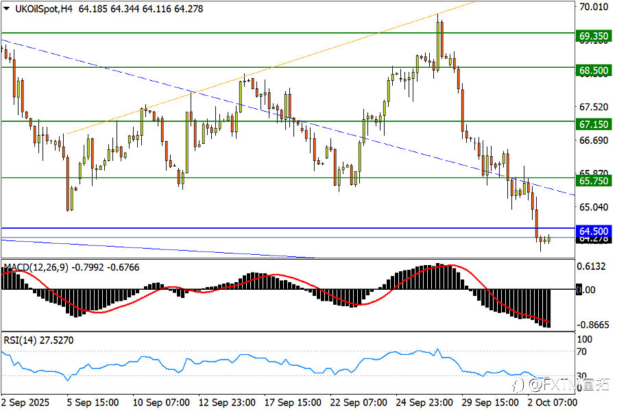Select the blue dashed descending trendline
This screenshot has width=617, height=411.
click(288, 117)
